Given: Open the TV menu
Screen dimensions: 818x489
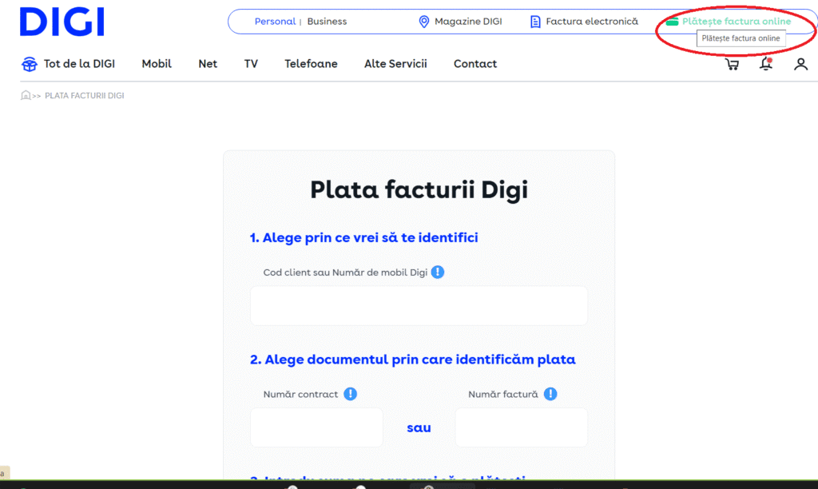Looking at the screenshot, I should pyautogui.click(x=251, y=64).
